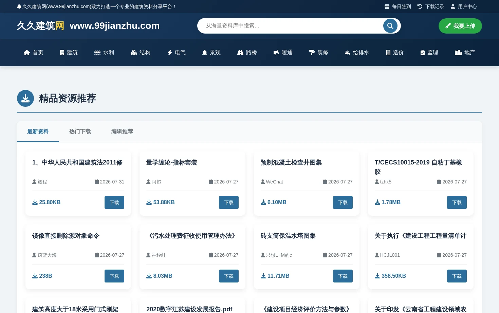This screenshot has width=499, height=313.
Task: Open title 镜像直接删除源对象命令
Action: (x=66, y=236)
